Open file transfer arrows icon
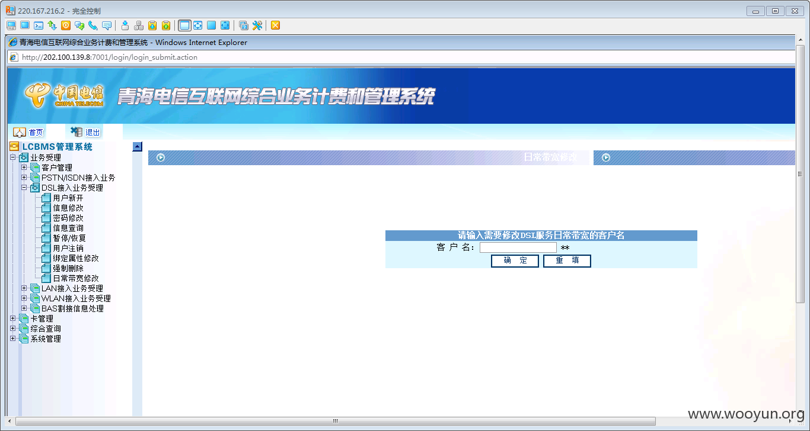 (52, 25)
